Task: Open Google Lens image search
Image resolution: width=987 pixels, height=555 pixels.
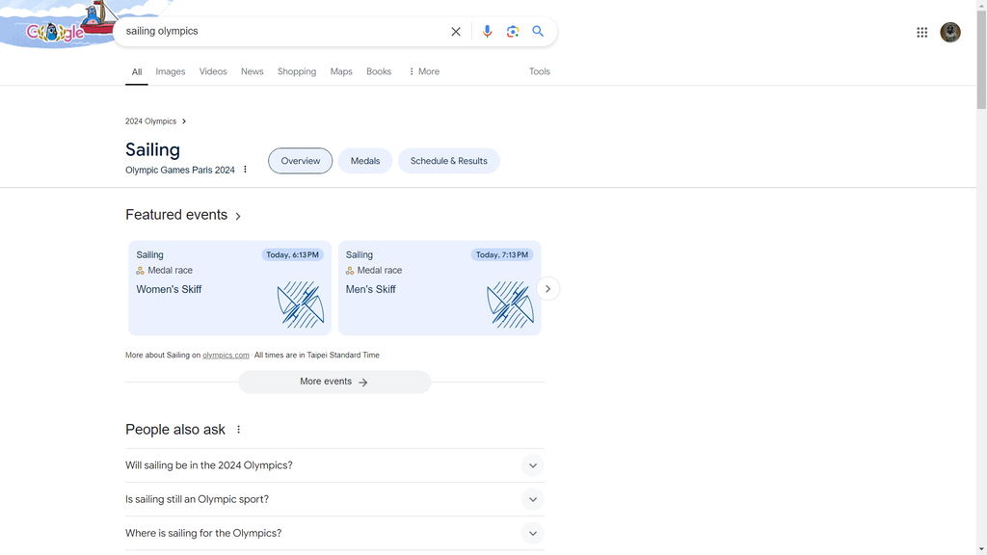Action: pos(513,32)
